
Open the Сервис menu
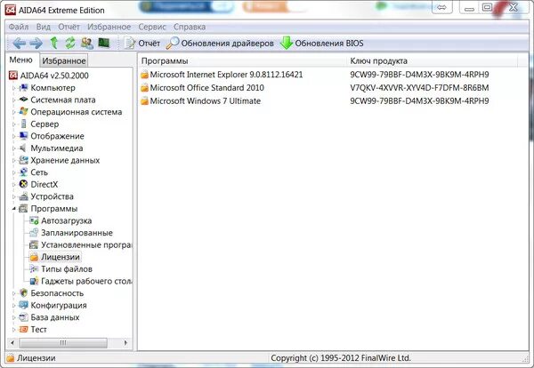(x=152, y=27)
